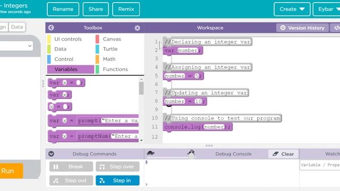Click the toolbox scrollbar up arrow
Image resolution: width=340 pixels, height=191 pixels.
141,80
